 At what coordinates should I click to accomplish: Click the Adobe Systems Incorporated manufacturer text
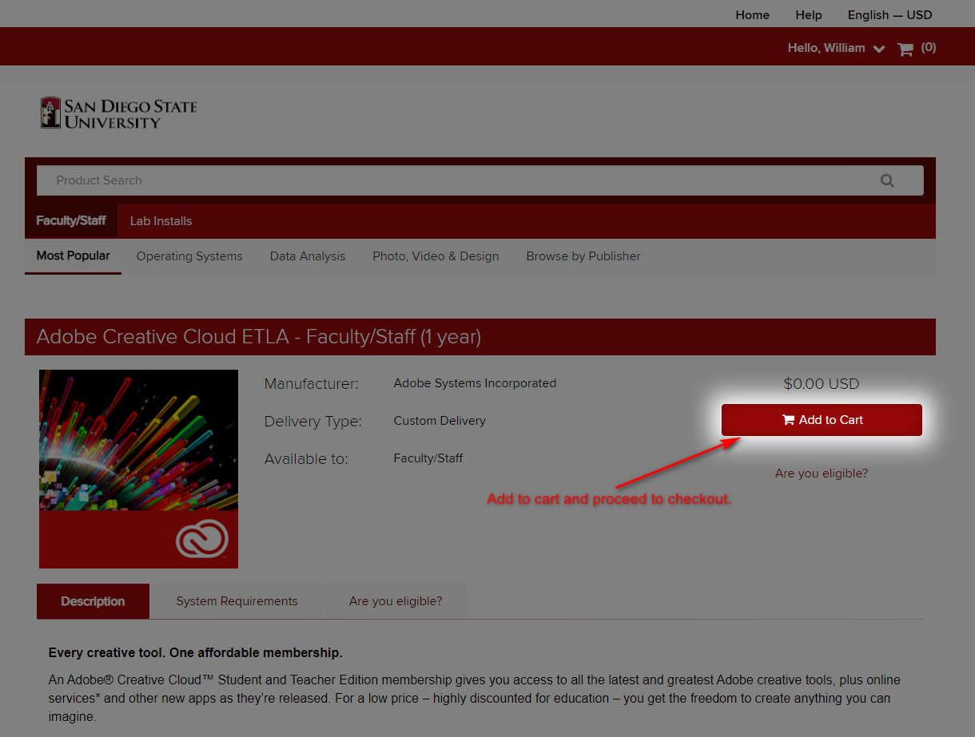[475, 383]
